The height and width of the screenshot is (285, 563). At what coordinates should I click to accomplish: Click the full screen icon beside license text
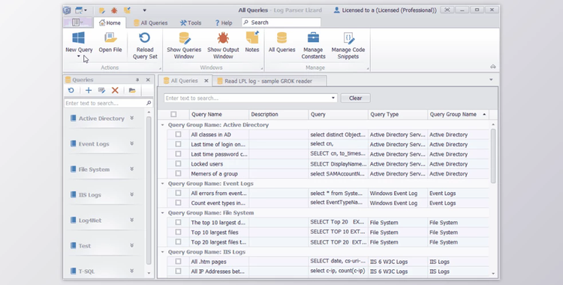[447, 10]
